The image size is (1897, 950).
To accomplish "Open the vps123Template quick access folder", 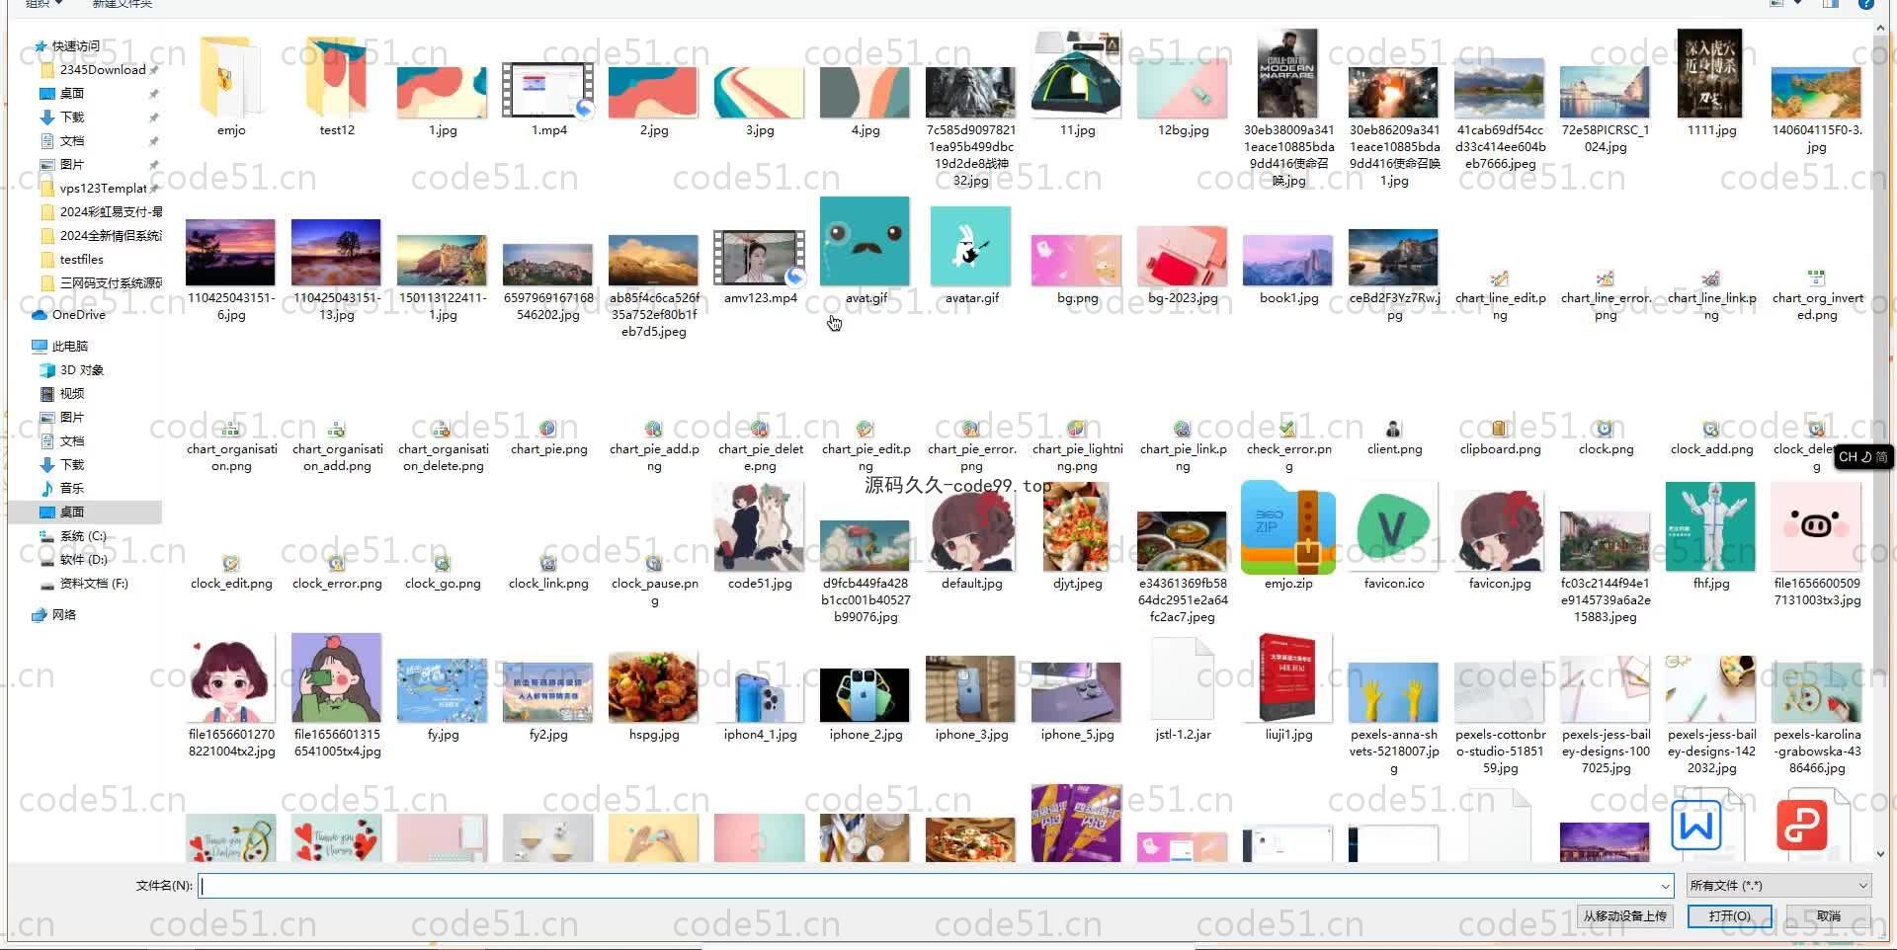I will pos(102,189).
